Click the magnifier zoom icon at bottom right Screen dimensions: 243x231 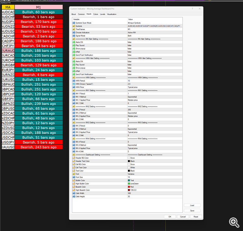[234, 223]
